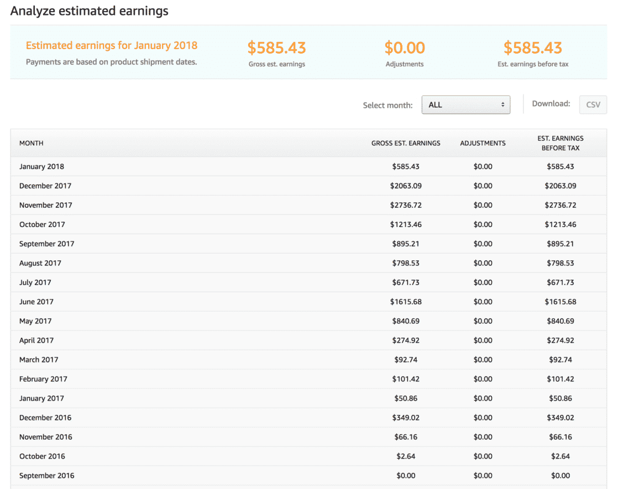Click earnings before tax $585.43 in January 2018 row

coord(560,166)
